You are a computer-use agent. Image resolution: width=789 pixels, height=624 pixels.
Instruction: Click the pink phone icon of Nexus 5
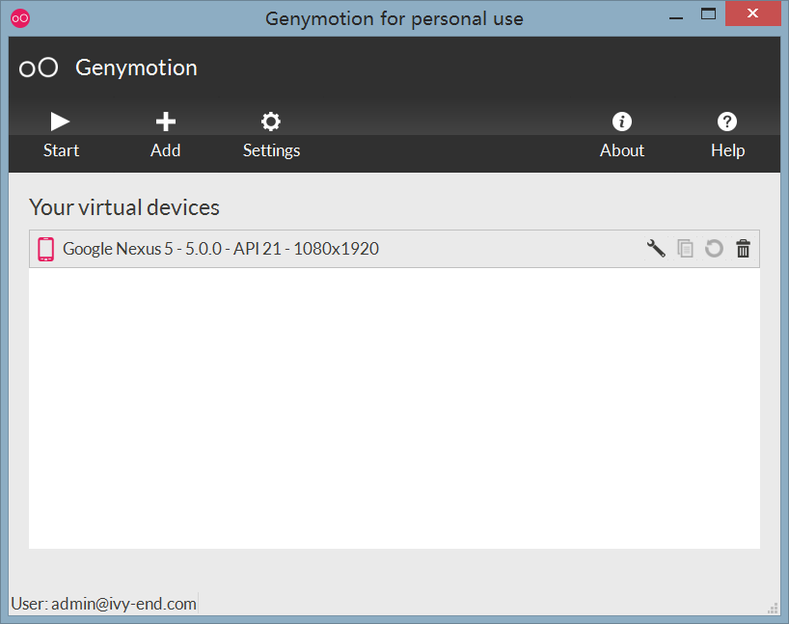point(45,249)
